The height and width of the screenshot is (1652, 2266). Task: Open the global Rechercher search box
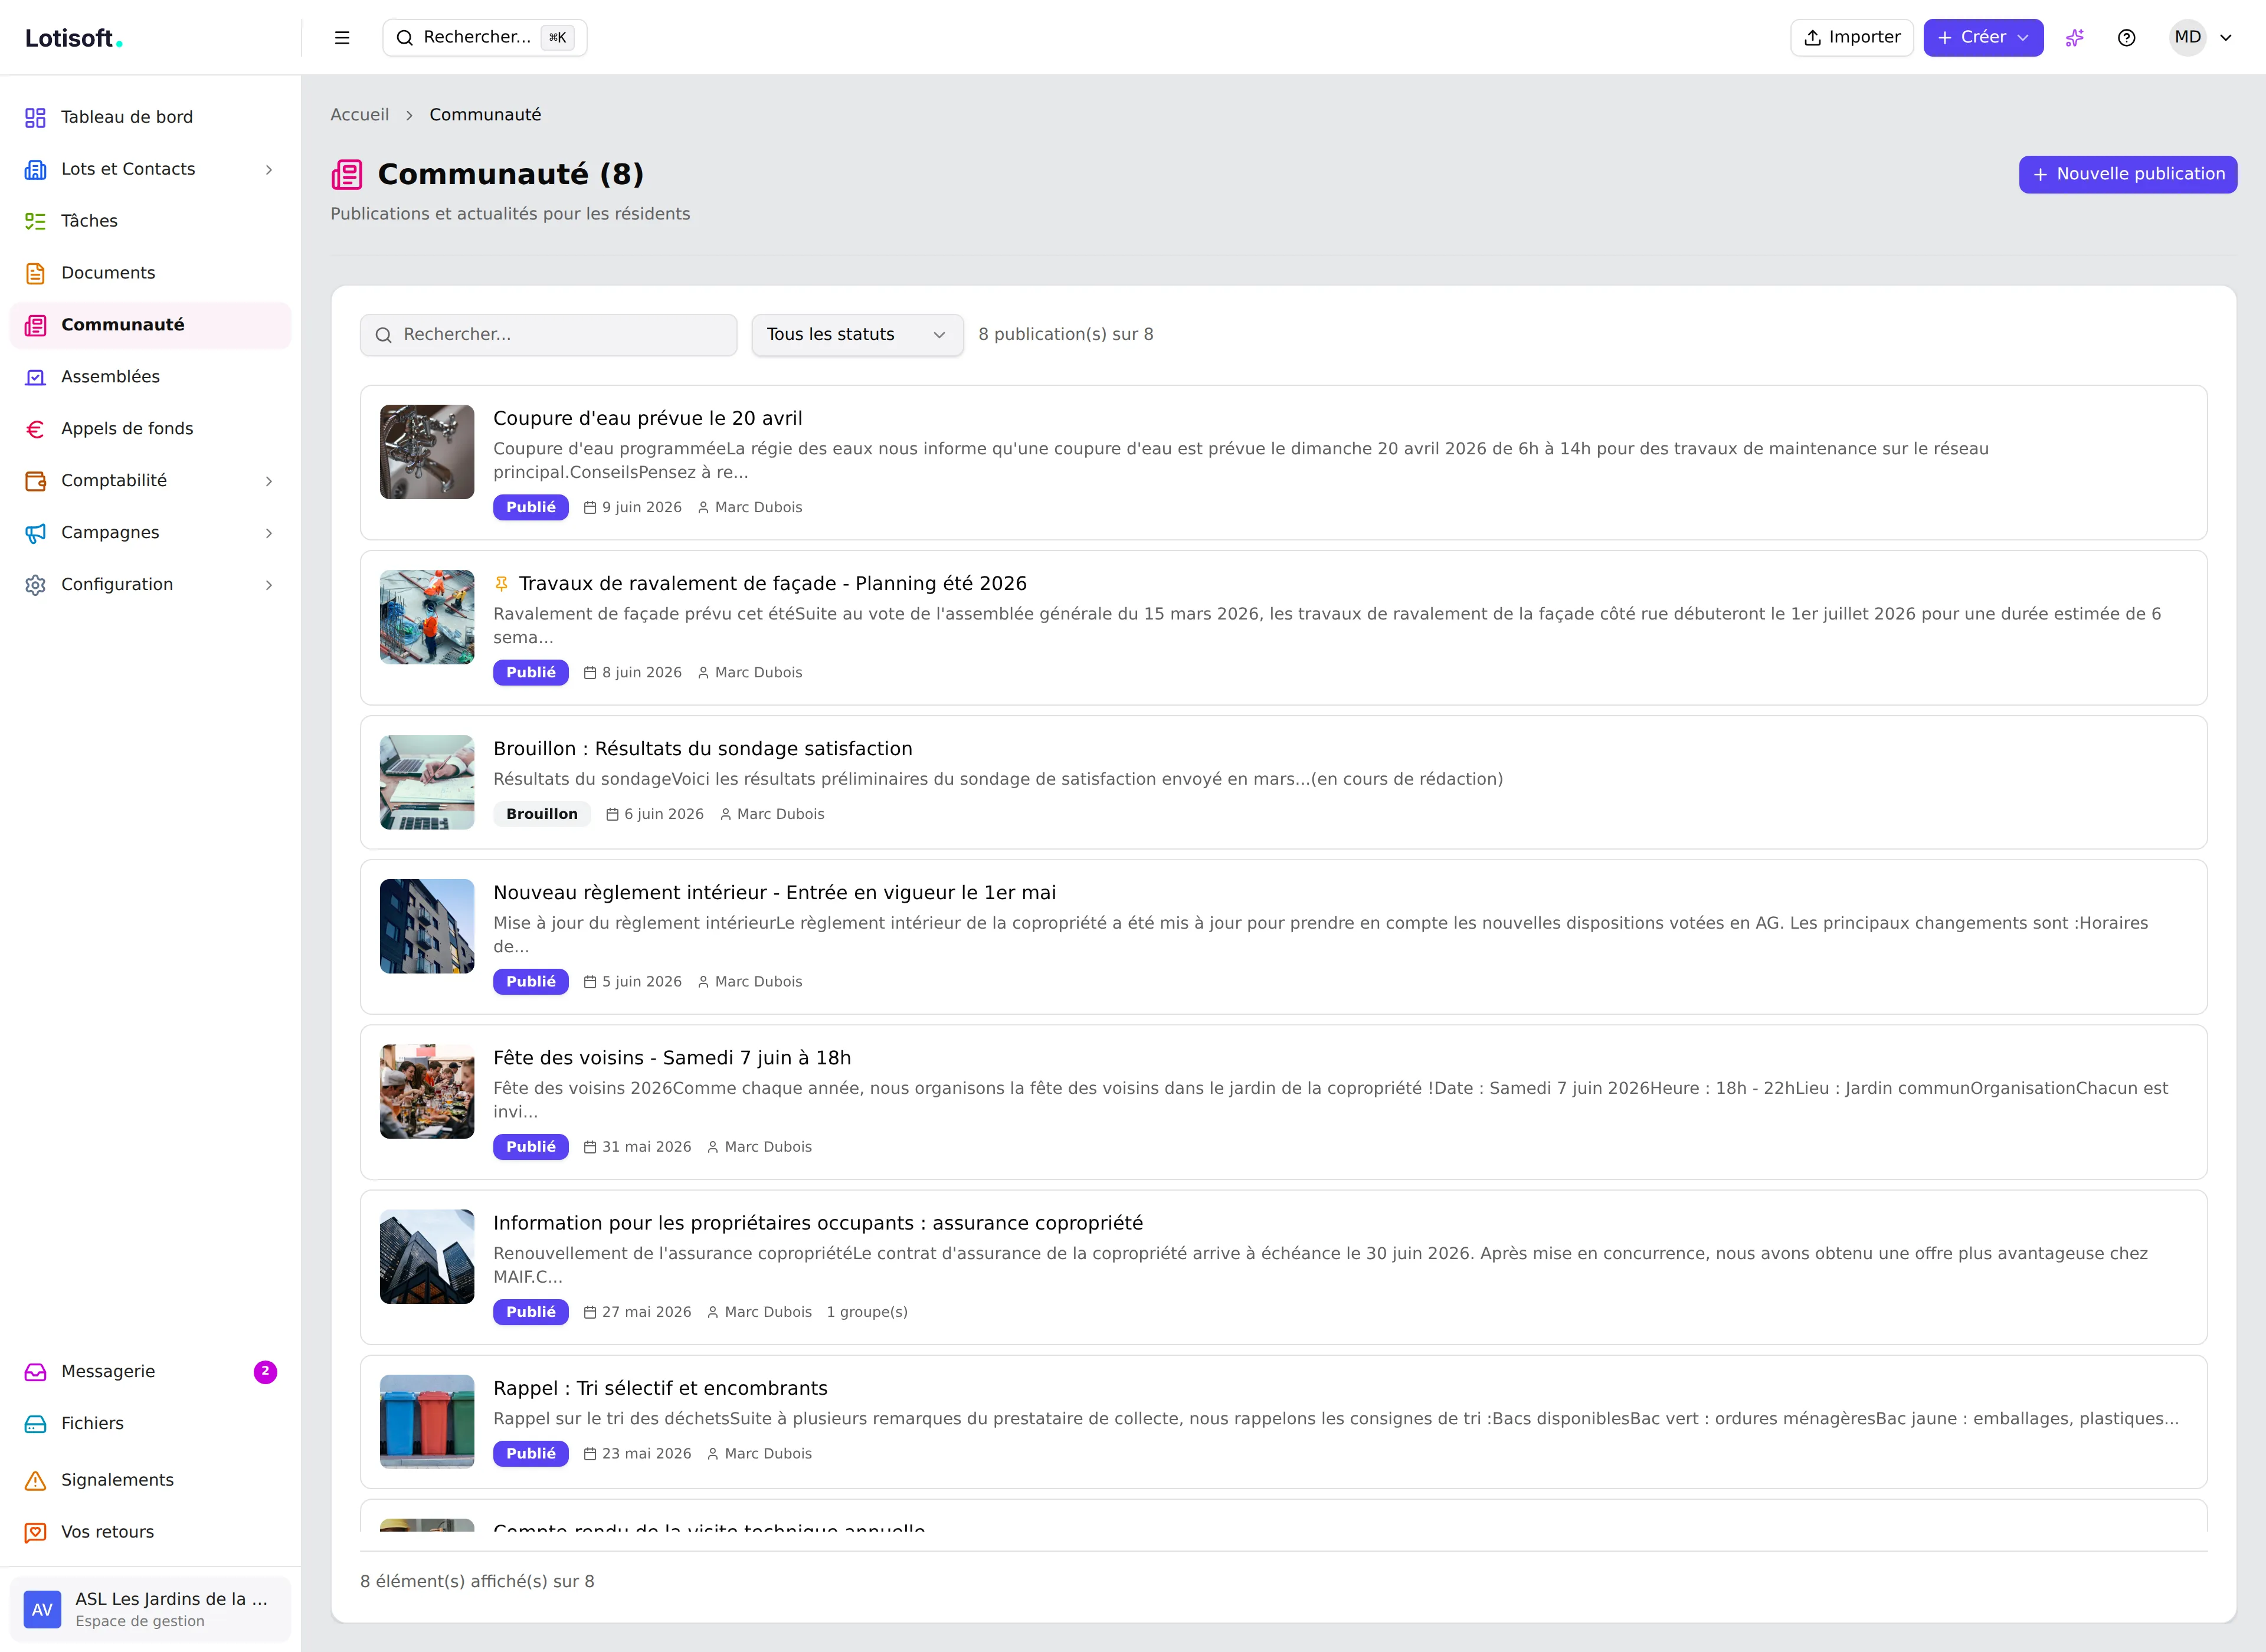click(485, 38)
